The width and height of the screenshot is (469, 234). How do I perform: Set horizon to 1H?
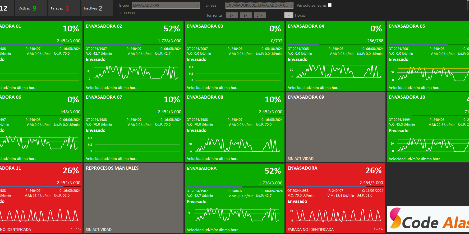click(x=232, y=15)
